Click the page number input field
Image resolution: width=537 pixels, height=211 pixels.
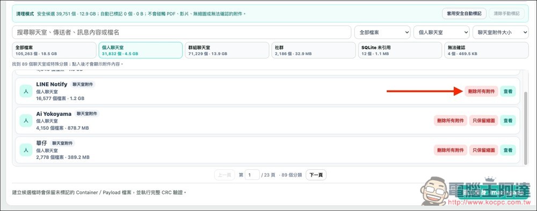(252, 175)
